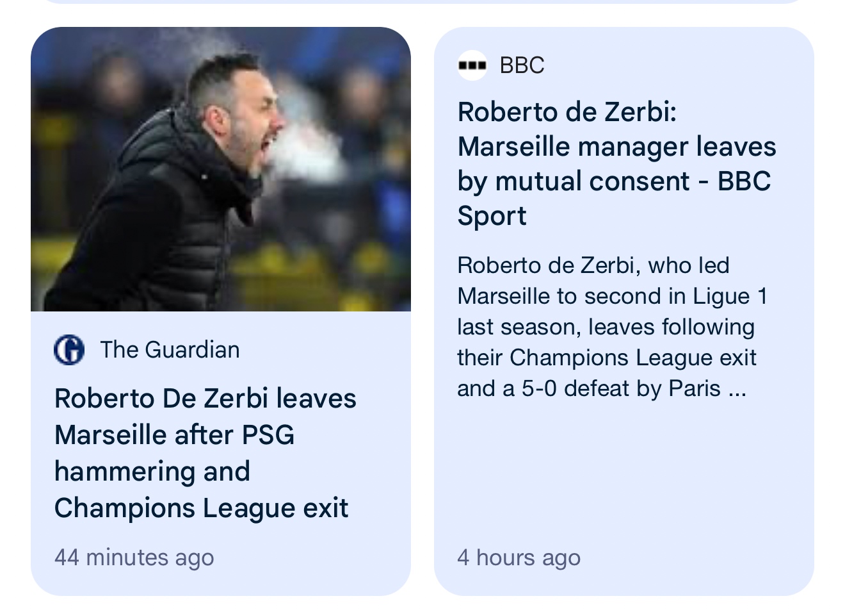Click "Roberto de Zerbi:" in BBC headline

567,112
